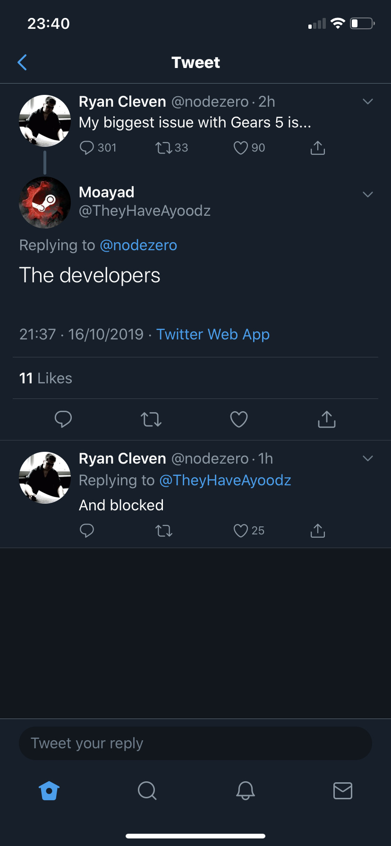Screen dimensions: 391x846
Task: Open the Notifications bell tab
Action: [245, 791]
